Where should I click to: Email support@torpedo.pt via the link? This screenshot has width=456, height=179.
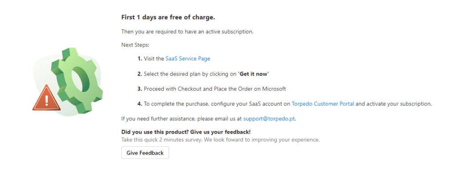pos(269,119)
